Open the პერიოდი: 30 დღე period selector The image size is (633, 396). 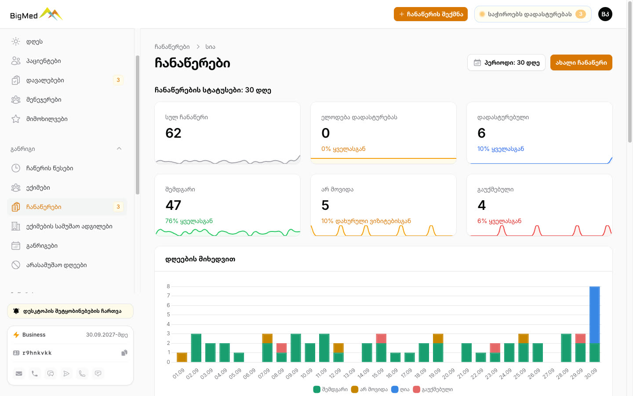[506, 62]
